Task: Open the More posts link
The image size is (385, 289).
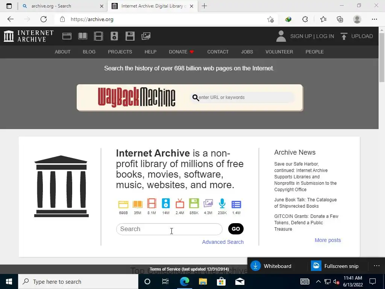Action: [x=328, y=240]
